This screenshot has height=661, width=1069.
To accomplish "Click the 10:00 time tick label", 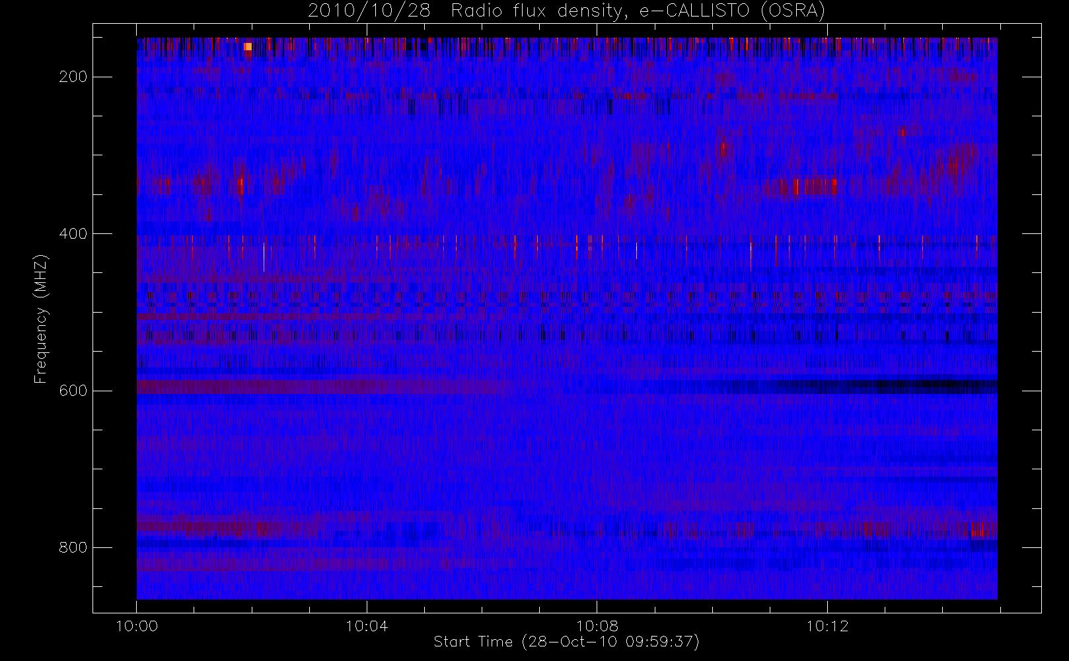I will (137, 626).
